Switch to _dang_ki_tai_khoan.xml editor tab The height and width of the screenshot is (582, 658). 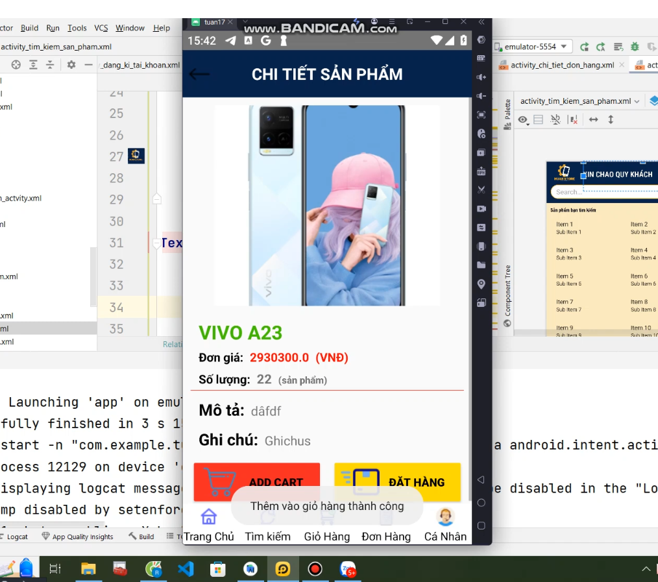[141, 65]
